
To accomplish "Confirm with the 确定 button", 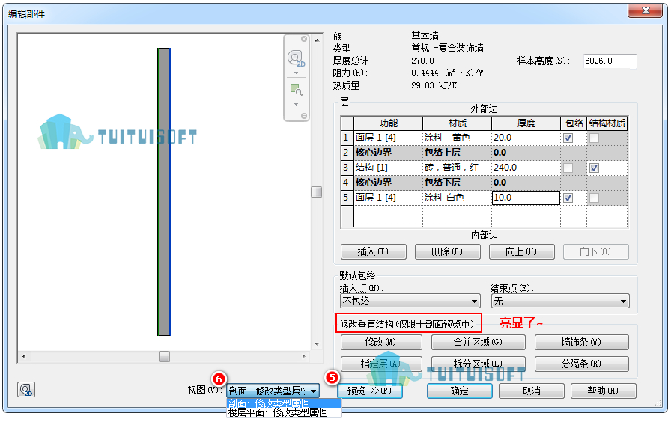I will coord(460,391).
